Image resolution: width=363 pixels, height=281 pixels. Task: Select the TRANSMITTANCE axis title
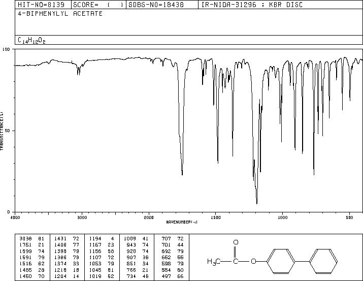[x=2, y=131]
